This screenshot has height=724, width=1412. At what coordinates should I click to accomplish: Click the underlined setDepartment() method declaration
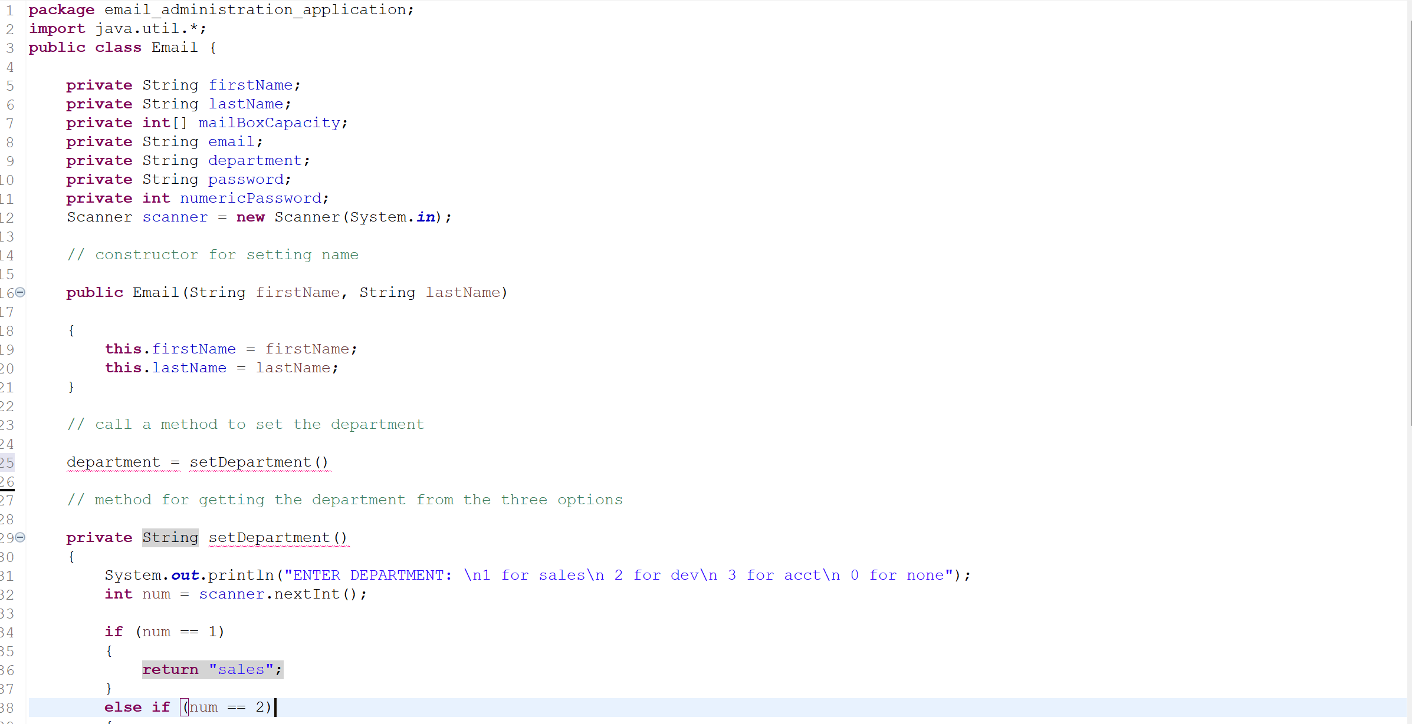277,538
